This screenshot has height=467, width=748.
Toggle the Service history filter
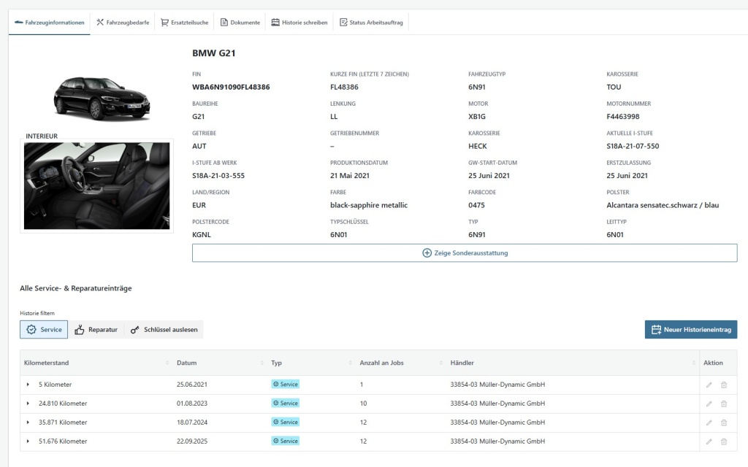(x=44, y=330)
